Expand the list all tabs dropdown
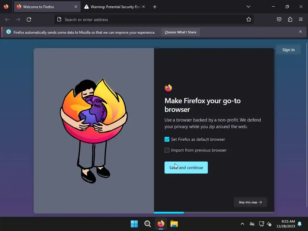The width and height of the screenshot is (308, 231). click(x=248, y=7)
